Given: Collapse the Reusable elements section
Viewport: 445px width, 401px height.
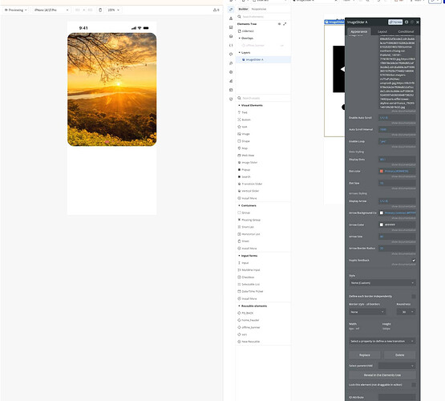Looking at the screenshot, I should point(239,306).
